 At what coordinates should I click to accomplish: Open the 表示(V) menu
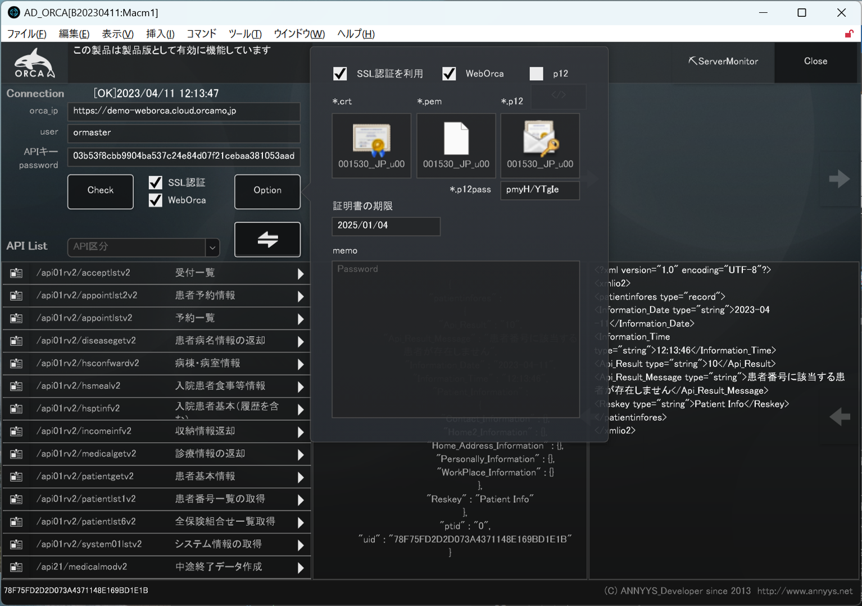(x=117, y=34)
